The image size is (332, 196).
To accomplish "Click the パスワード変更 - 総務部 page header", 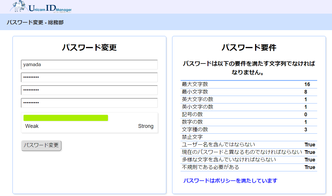I will coord(35,22).
